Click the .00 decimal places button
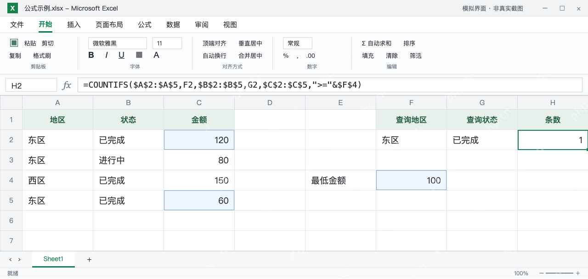The image size is (588, 279). pyautogui.click(x=311, y=56)
